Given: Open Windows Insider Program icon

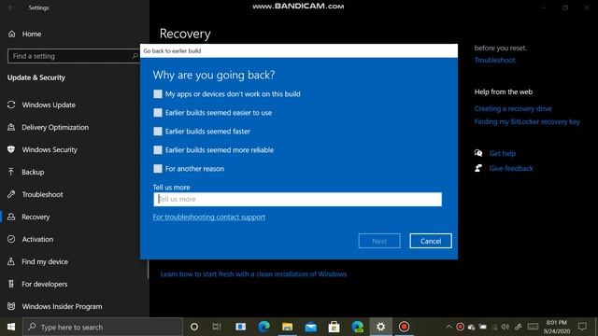Looking at the screenshot, I should coord(11,306).
